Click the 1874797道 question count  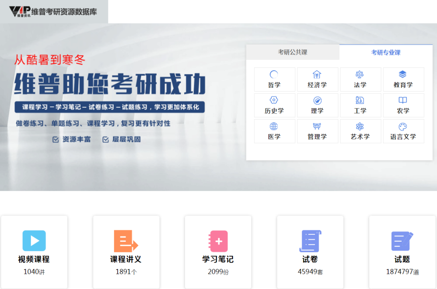tap(402, 272)
